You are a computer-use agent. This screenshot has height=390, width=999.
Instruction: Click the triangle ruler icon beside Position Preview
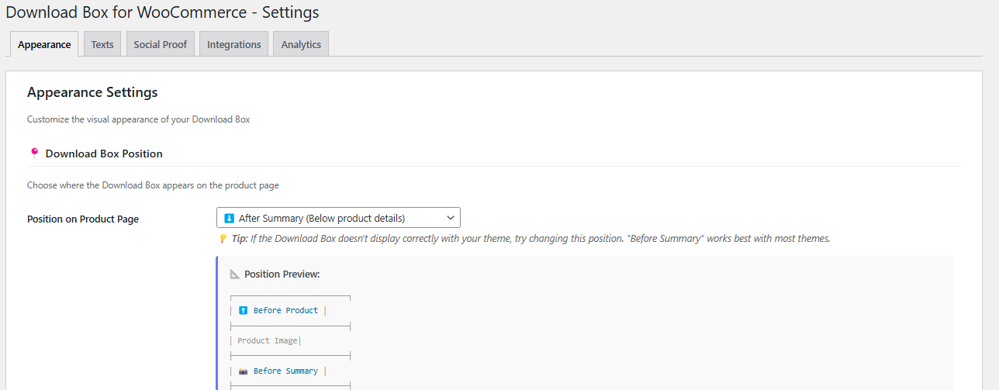pyautogui.click(x=235, y=274)
